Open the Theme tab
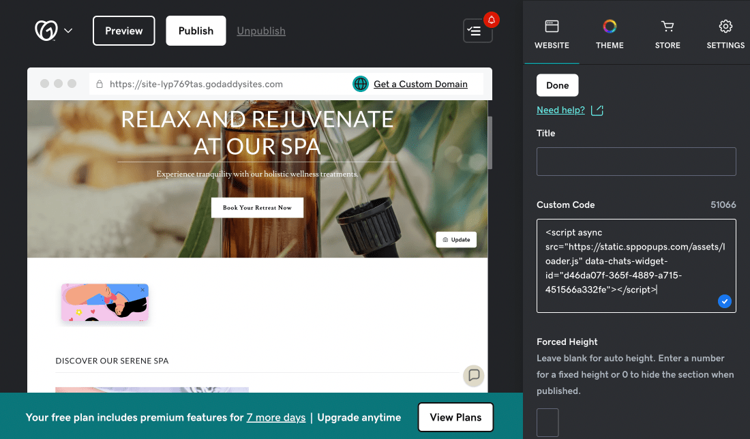 [610, 35]
